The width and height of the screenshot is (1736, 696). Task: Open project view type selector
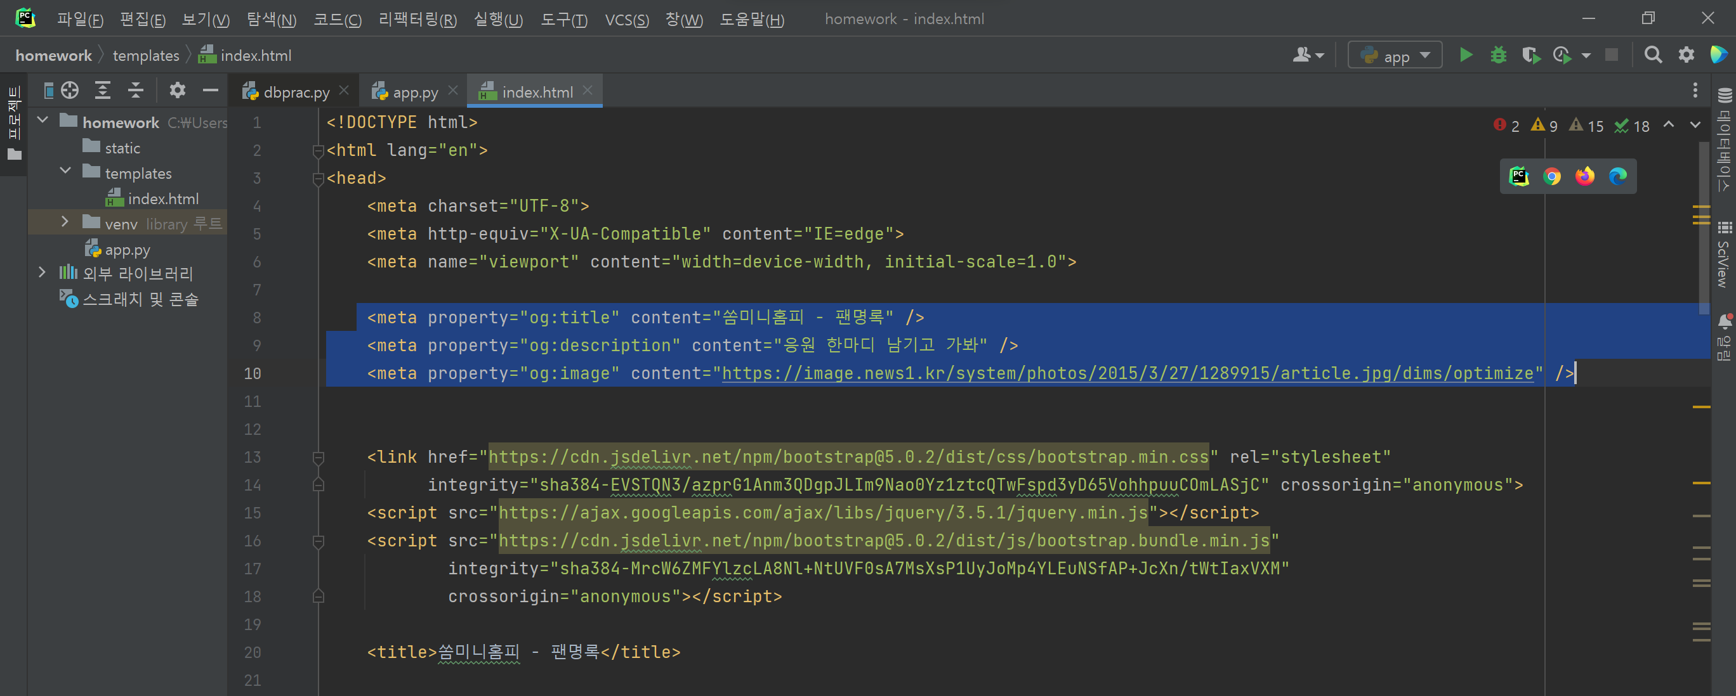click(x=48, y=90)
